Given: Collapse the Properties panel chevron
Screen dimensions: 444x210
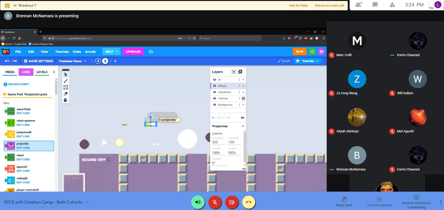Looking at the screenshot, I should pos(243,126).
